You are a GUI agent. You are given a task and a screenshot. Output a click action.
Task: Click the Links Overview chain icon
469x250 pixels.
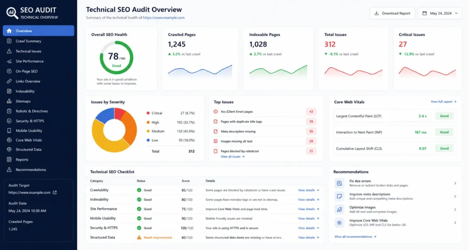(x=9, y=82)
